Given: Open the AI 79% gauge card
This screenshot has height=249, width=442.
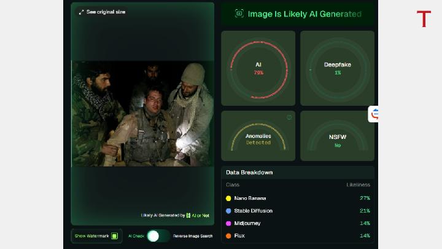Looking at the screenshot, I should [258, 68].
